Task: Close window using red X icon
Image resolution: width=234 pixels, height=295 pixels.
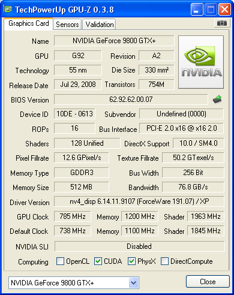Action: click(x=224, y=10)
